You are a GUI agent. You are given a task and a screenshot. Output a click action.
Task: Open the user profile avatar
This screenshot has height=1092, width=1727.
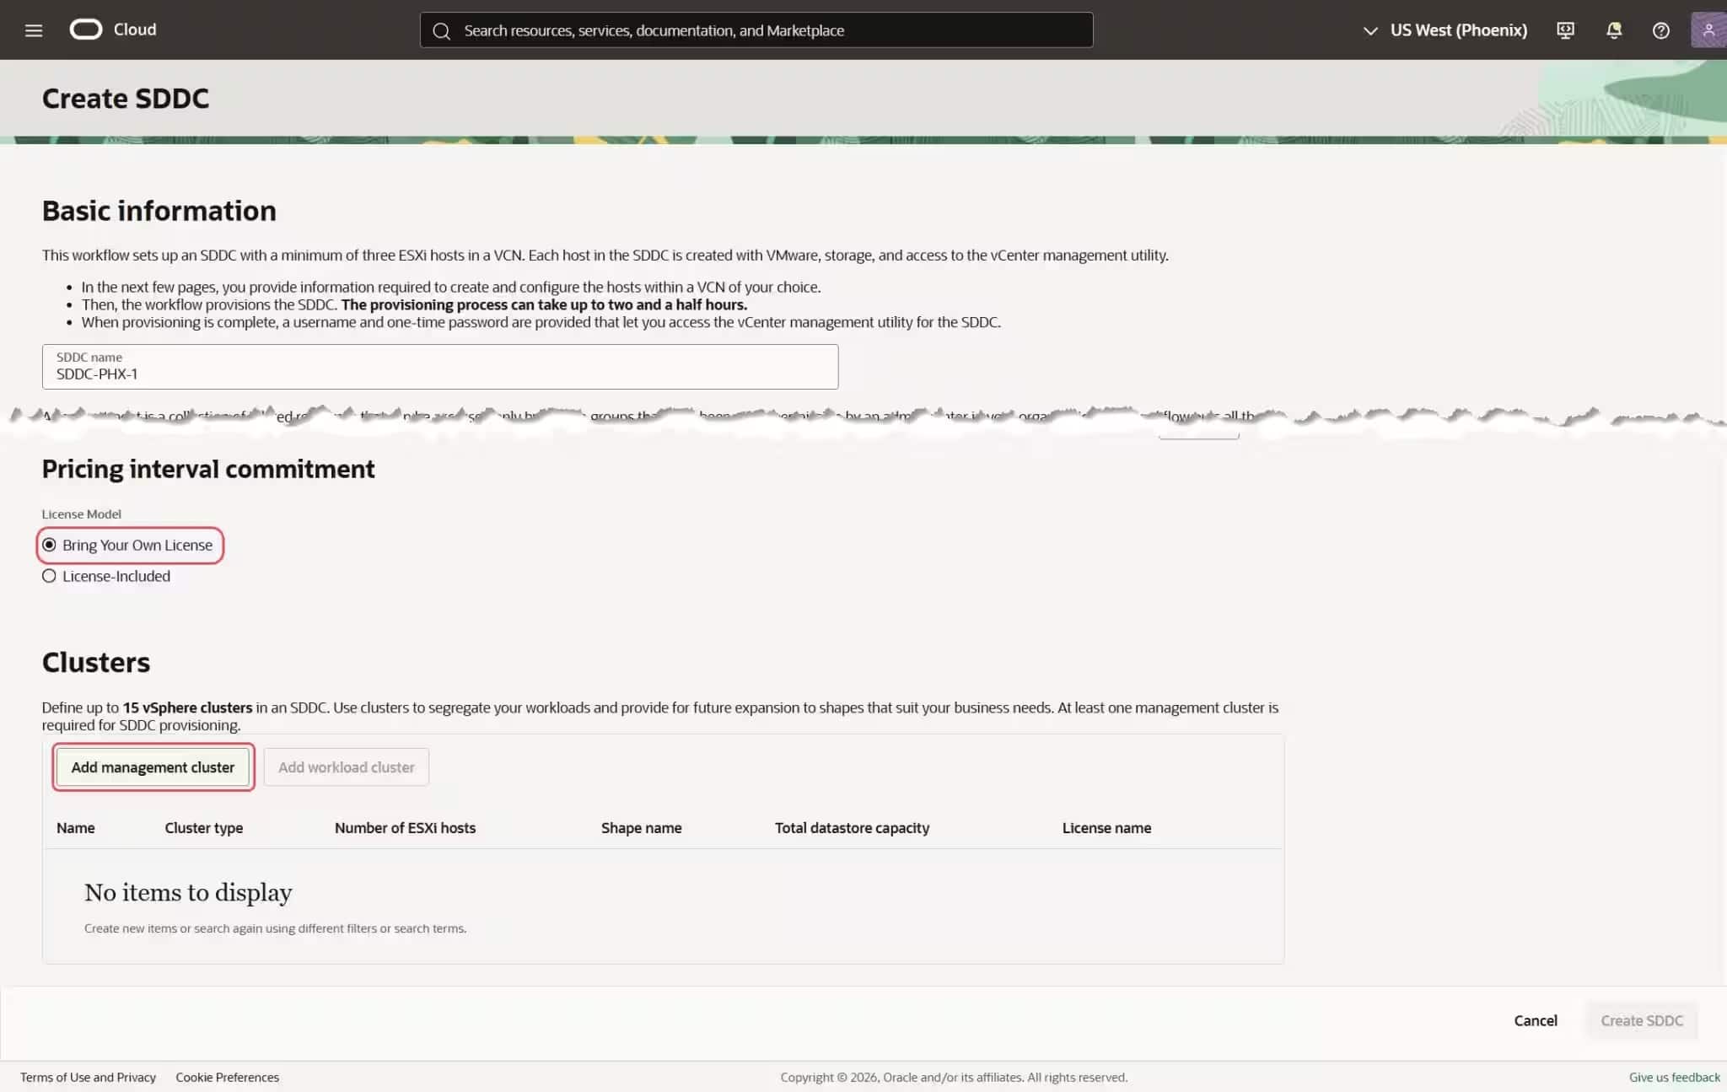click(1709, 30)
